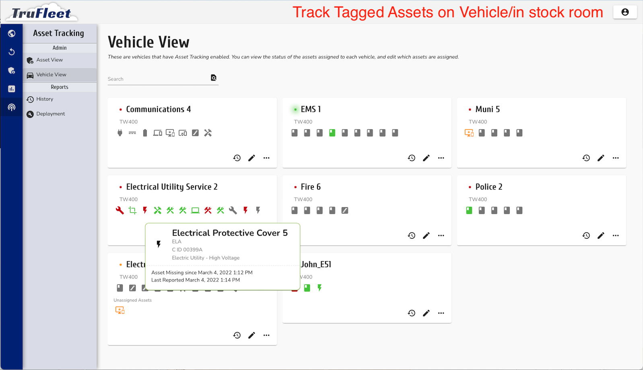Open the user account profile button
Viewport: 643px width, 370px height.
[625, 12]
